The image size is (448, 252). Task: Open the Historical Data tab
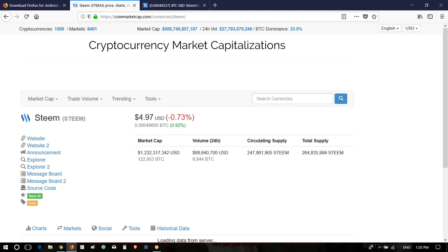coord(170,228)
